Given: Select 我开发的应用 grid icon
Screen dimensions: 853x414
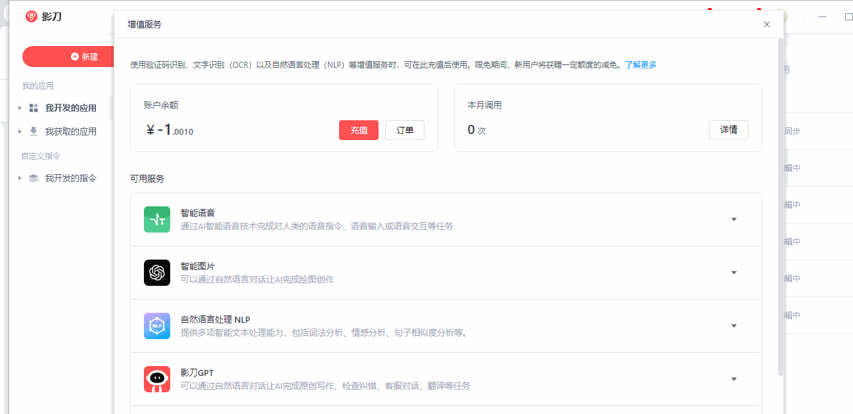Looking at the screenshot, I should pyautogui.click(x=34, y=108).
